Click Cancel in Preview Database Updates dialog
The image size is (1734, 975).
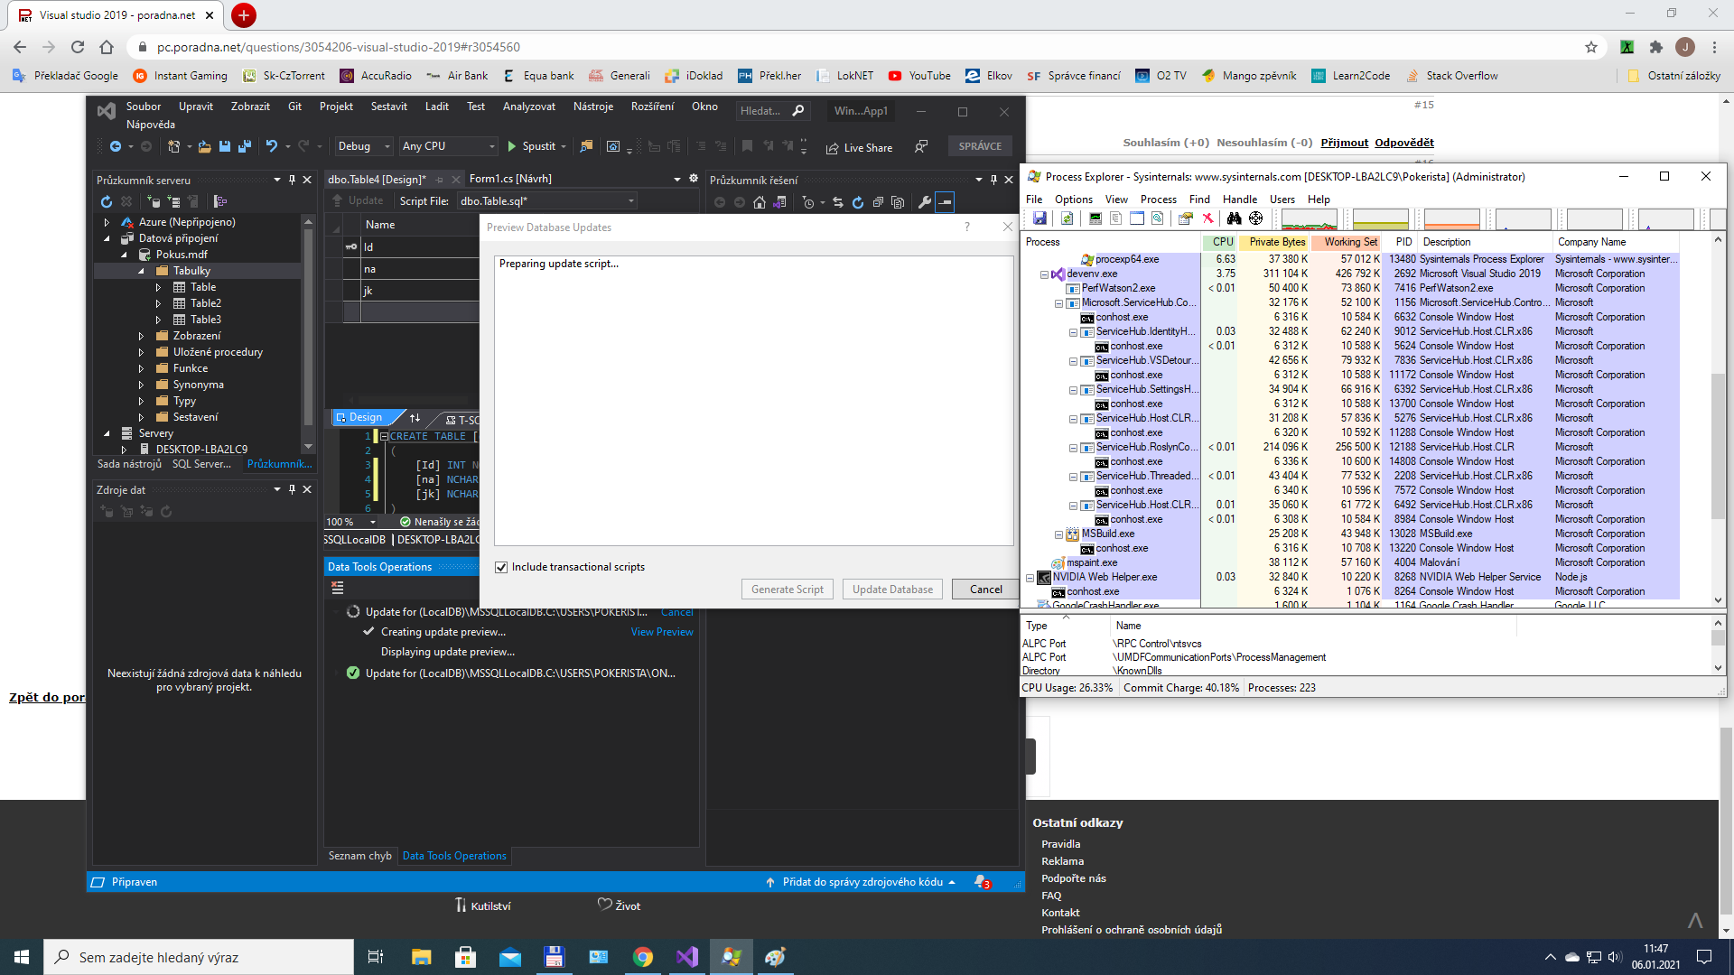click(x=985, y=590)
